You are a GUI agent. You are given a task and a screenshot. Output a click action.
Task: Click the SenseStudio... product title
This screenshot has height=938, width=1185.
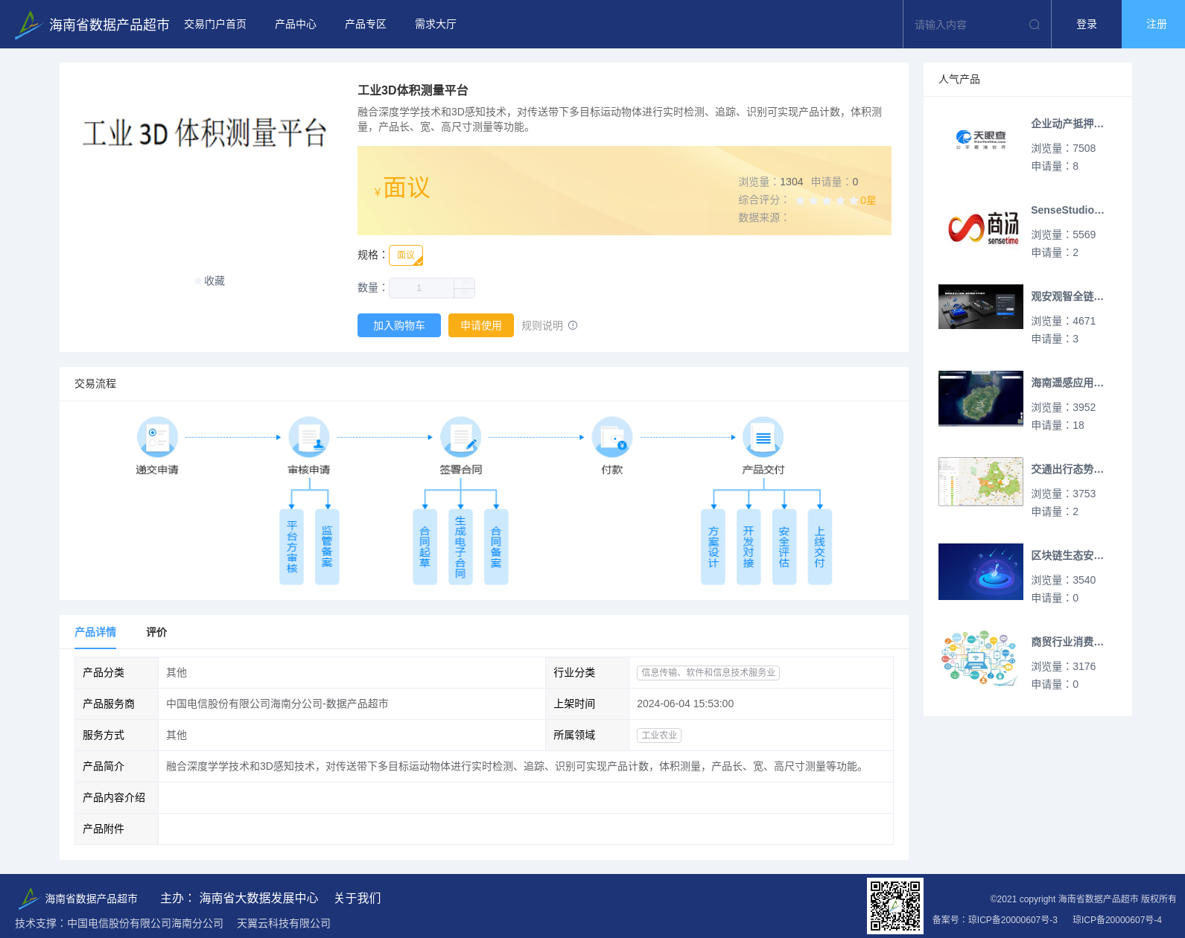[x=1067, y=210]
